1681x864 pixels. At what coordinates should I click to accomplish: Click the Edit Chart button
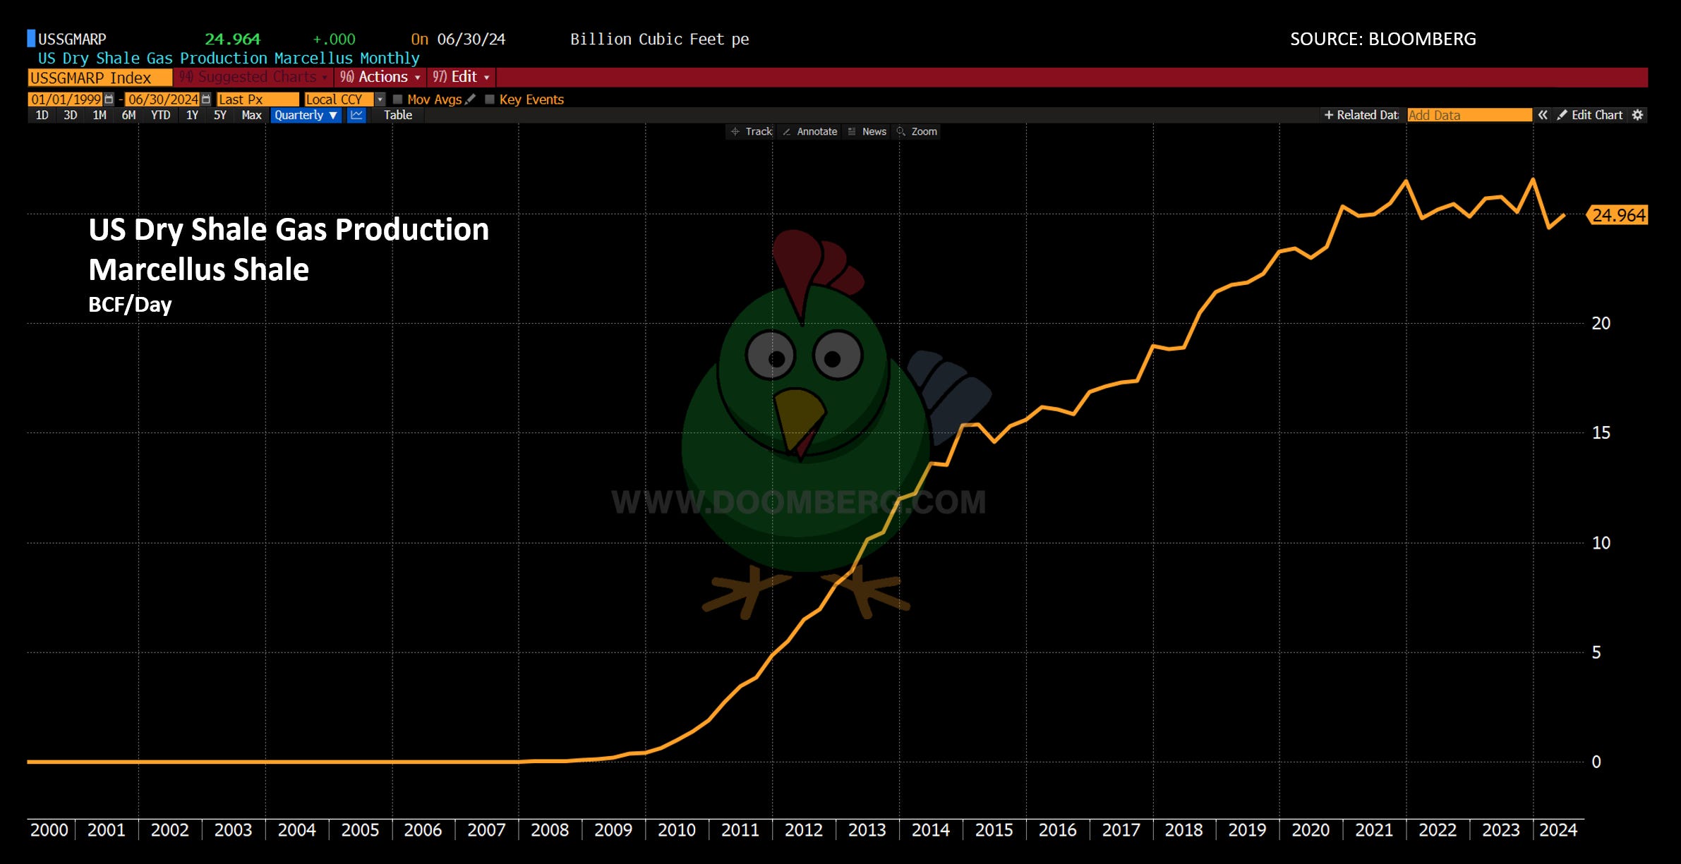(1590, 115)
